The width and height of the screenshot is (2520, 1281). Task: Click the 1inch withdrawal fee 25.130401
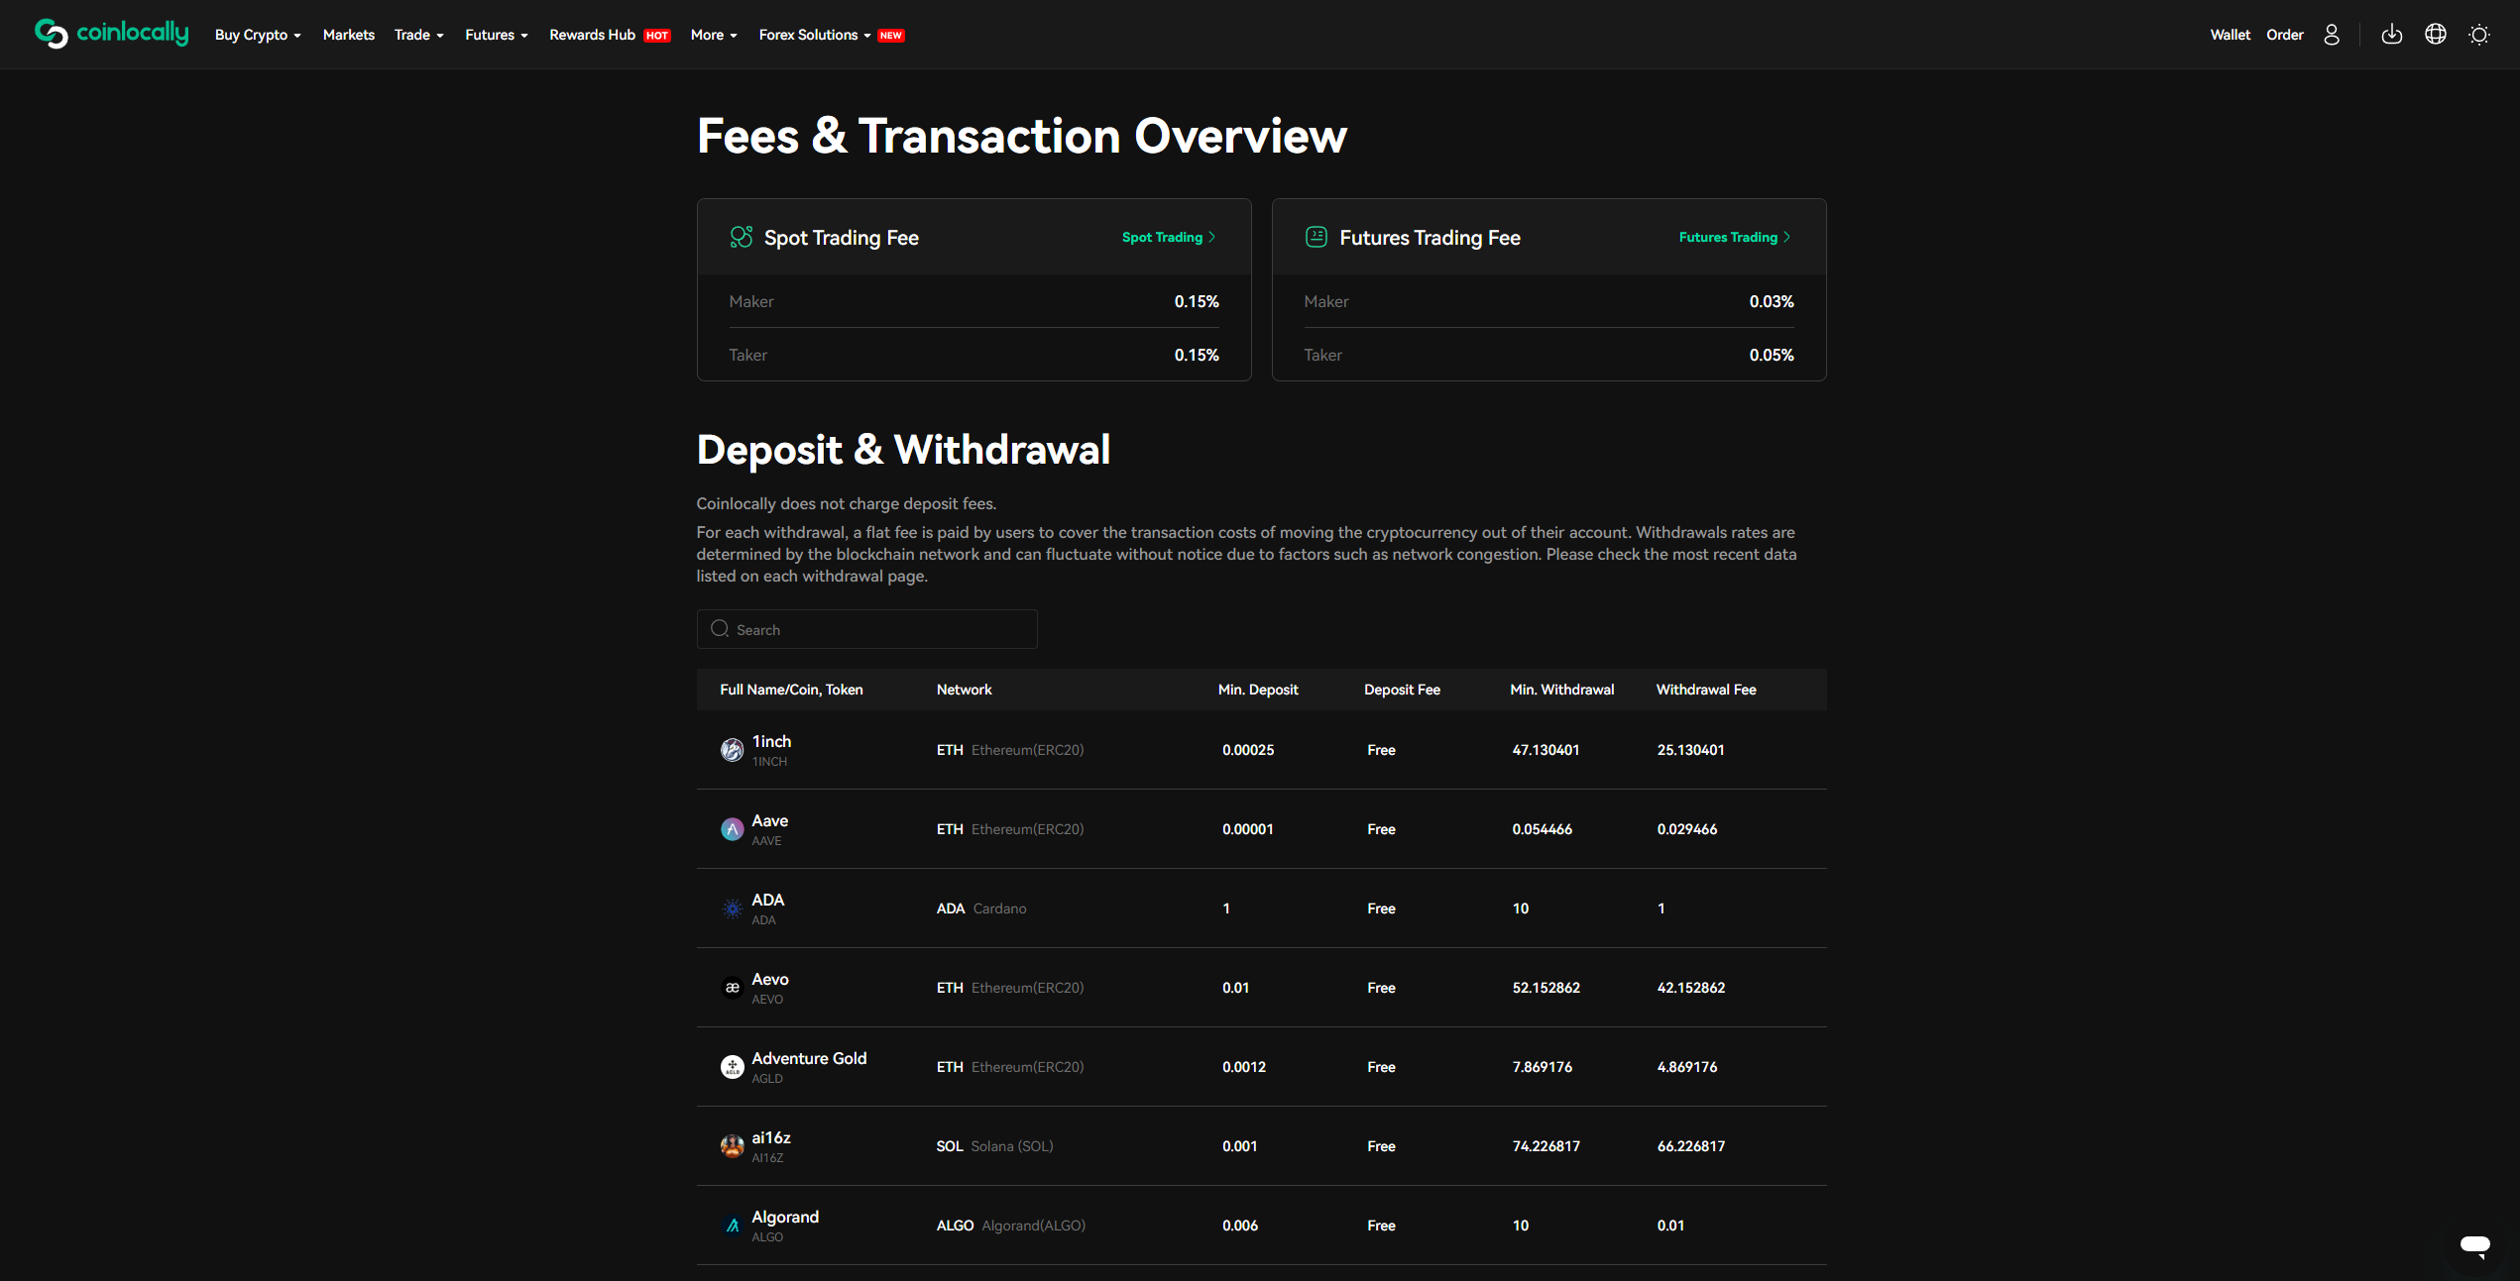(x=1690, y=750)
